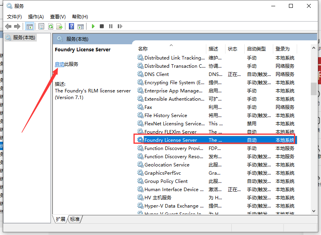Click gear icon of HV 主机服务
The image size is (321, 235).
pyautogui.click(x=140, y=197)
